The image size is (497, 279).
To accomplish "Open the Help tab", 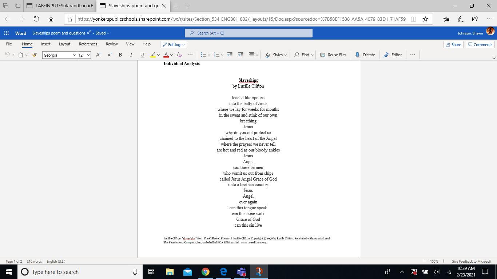I will tap(147, 44).
